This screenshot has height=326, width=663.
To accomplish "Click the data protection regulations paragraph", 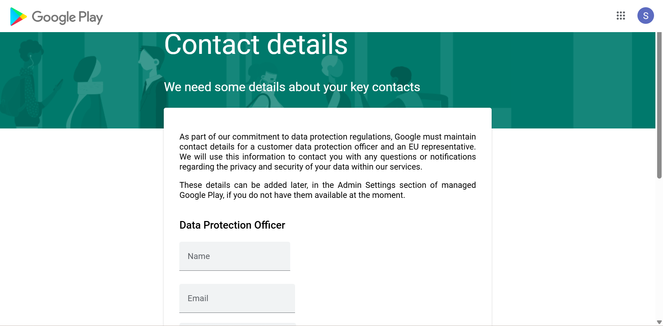I will pos(327,152).
